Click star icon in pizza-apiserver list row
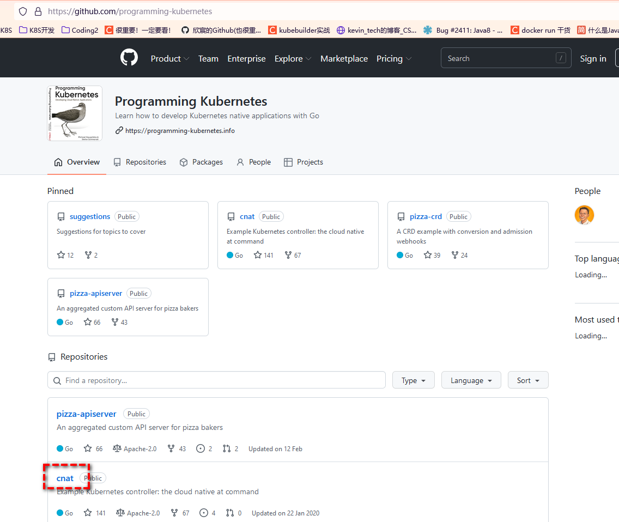The height and width of the screenshot is (522, 619). pos(88,448)
